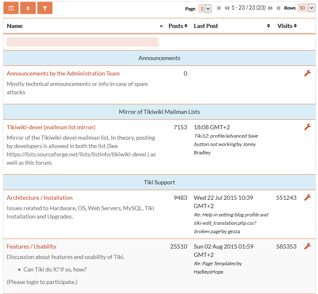Go to previous page icon
This screenshot has width=318, height=294.
point(227,8)
